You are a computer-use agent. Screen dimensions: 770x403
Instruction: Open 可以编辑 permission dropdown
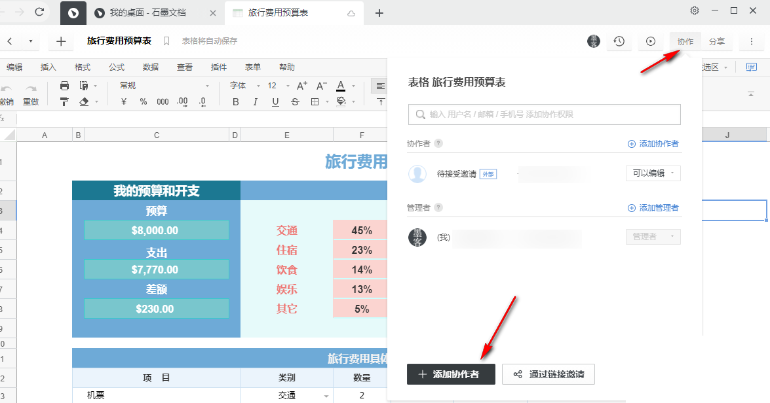coord(653,173)
